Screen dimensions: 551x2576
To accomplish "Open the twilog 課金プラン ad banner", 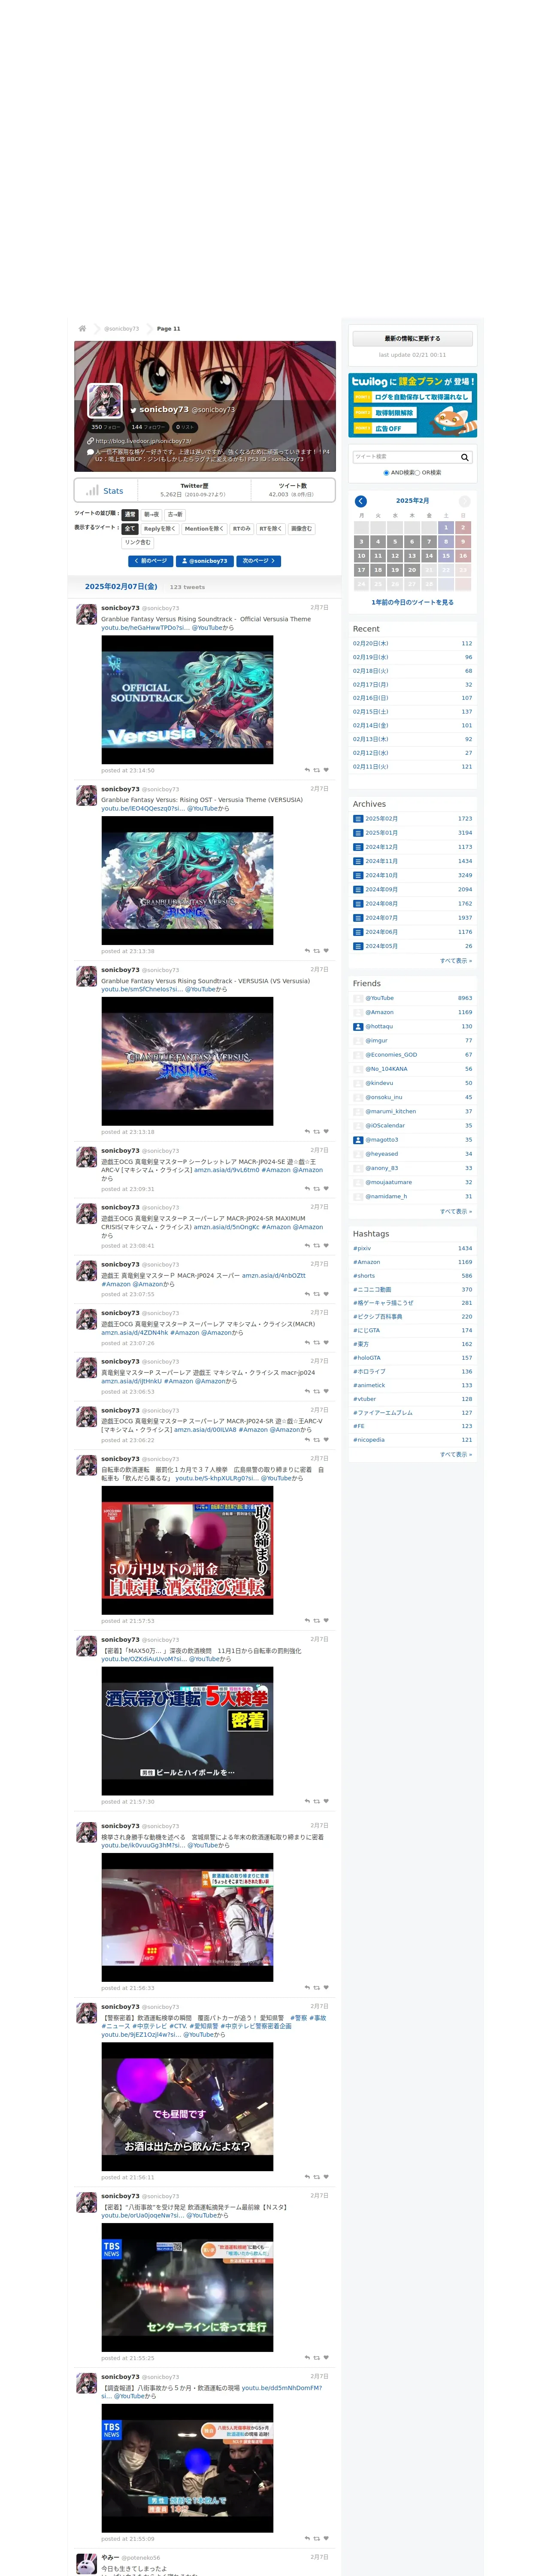I will tap(412, 405).
